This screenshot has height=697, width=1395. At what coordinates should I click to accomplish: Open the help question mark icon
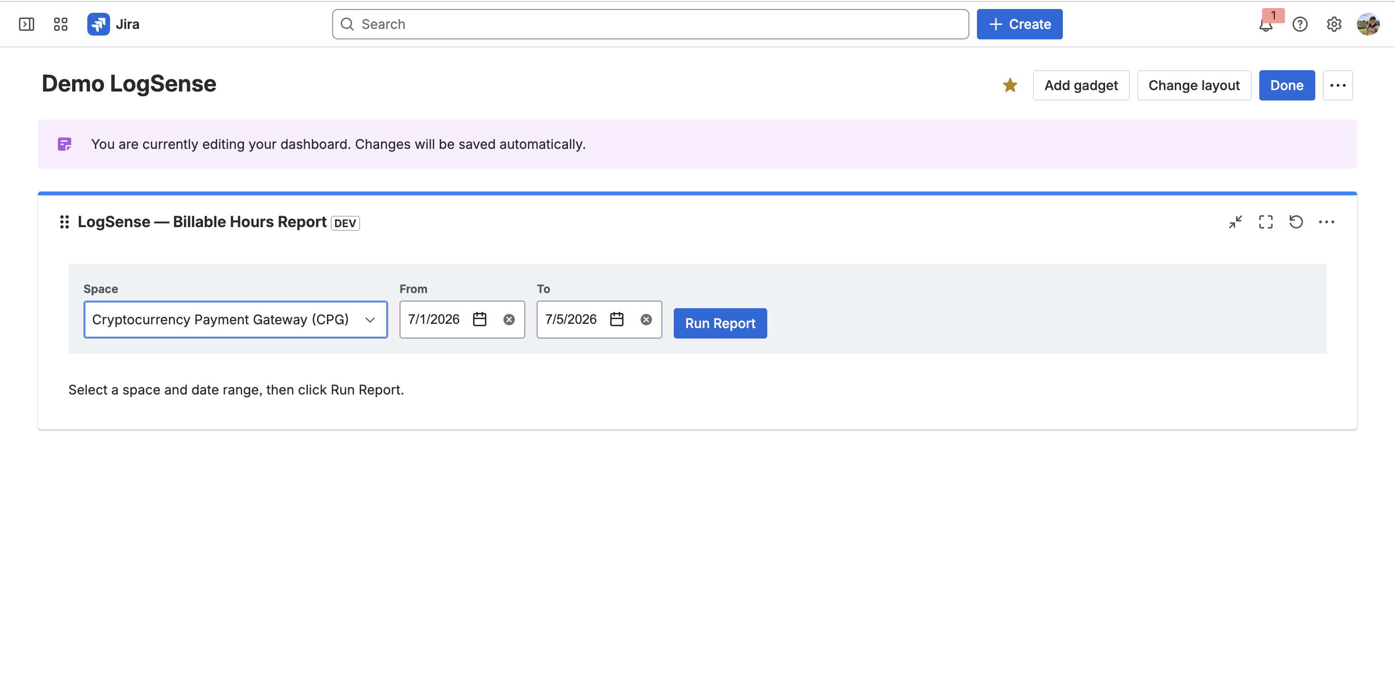coord(1300,24)
